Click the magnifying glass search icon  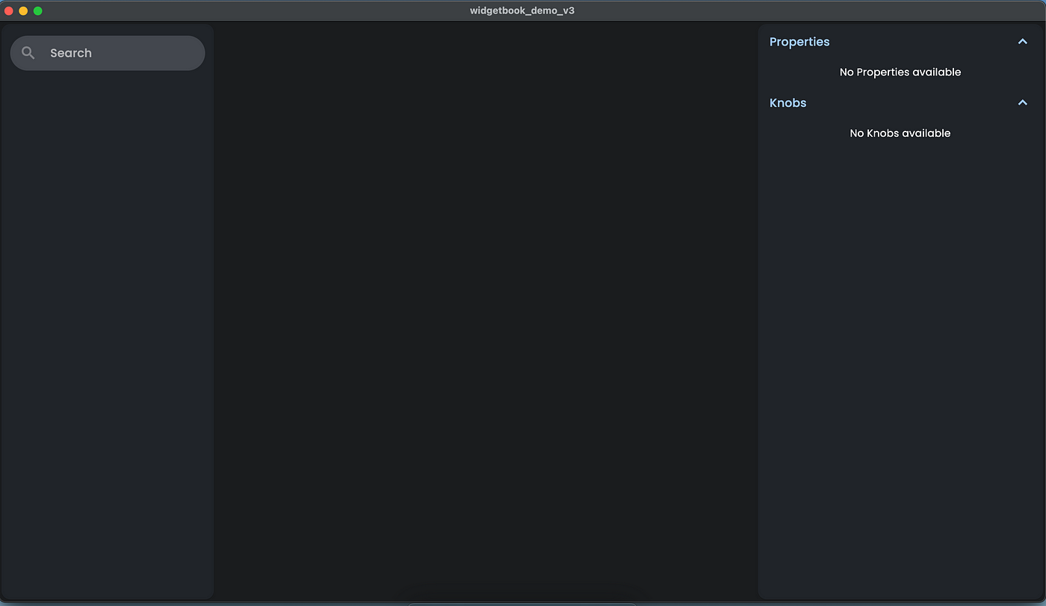pyautogui.click(x=28, y=53)
